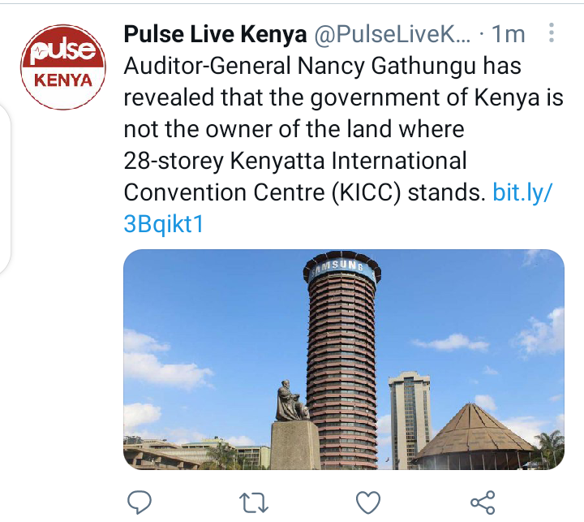
Task: Open the Pulse Kenya profile avatar
Action: tap(63, 67)
